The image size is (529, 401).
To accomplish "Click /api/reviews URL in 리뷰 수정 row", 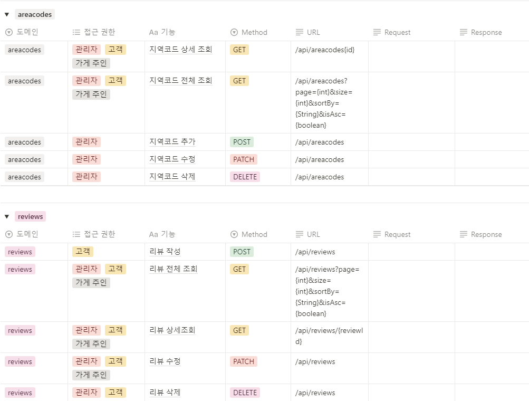I will point(315,361).
